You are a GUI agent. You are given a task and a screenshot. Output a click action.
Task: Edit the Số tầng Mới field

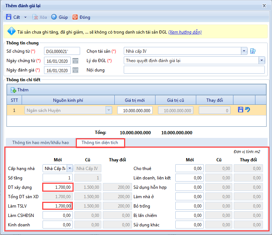click(58, 178)
